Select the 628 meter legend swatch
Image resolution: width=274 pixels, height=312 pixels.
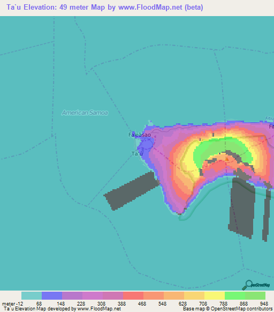point(194,296)
